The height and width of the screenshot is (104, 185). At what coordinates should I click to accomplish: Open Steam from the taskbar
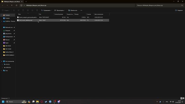(x=46, y=102)
